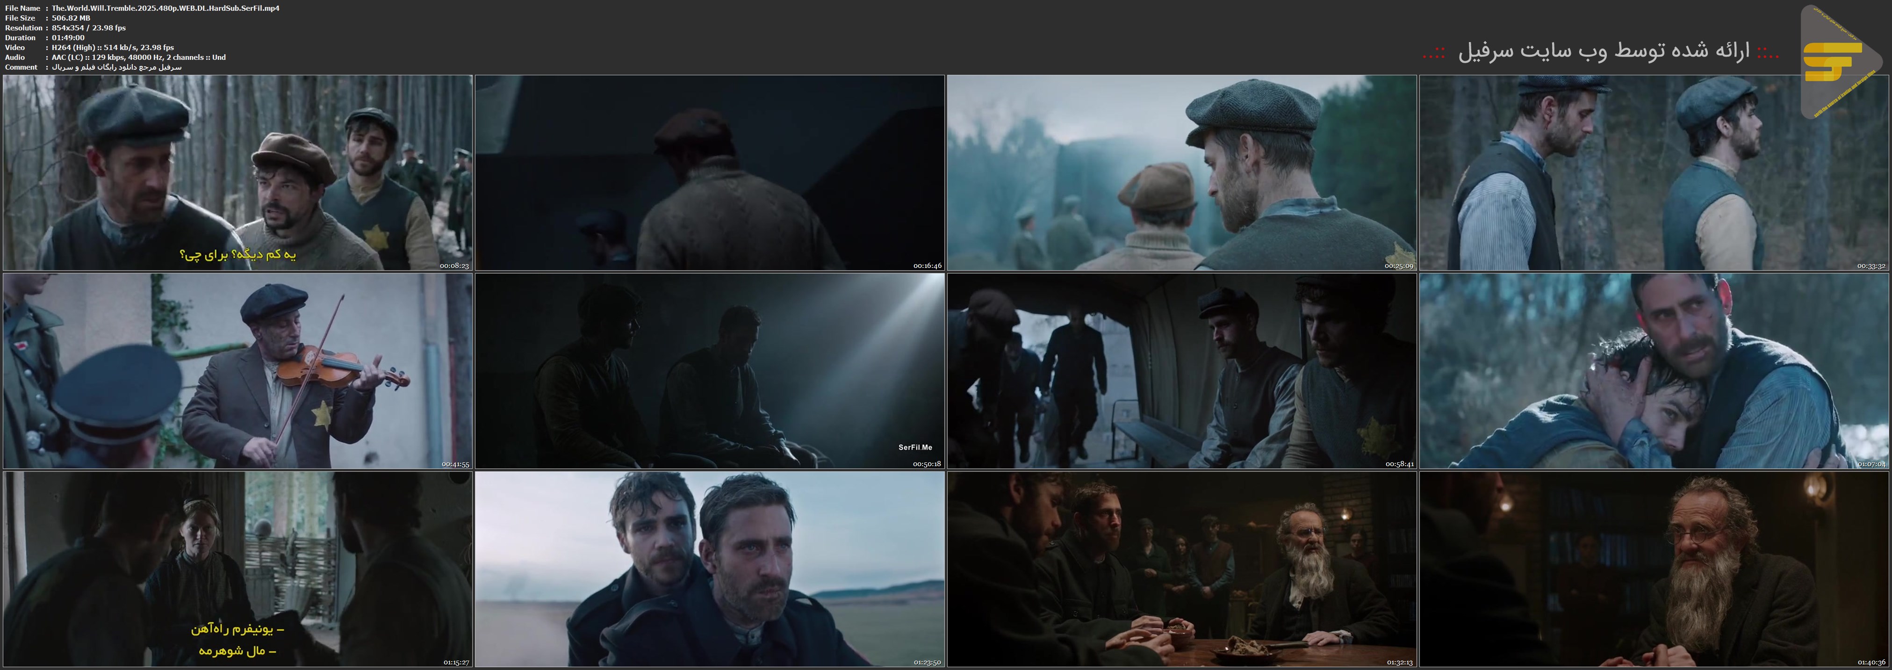This screenshot has height=670, width=1892.
Task: Click the Comment line Persian text
Action: [116, 67]
